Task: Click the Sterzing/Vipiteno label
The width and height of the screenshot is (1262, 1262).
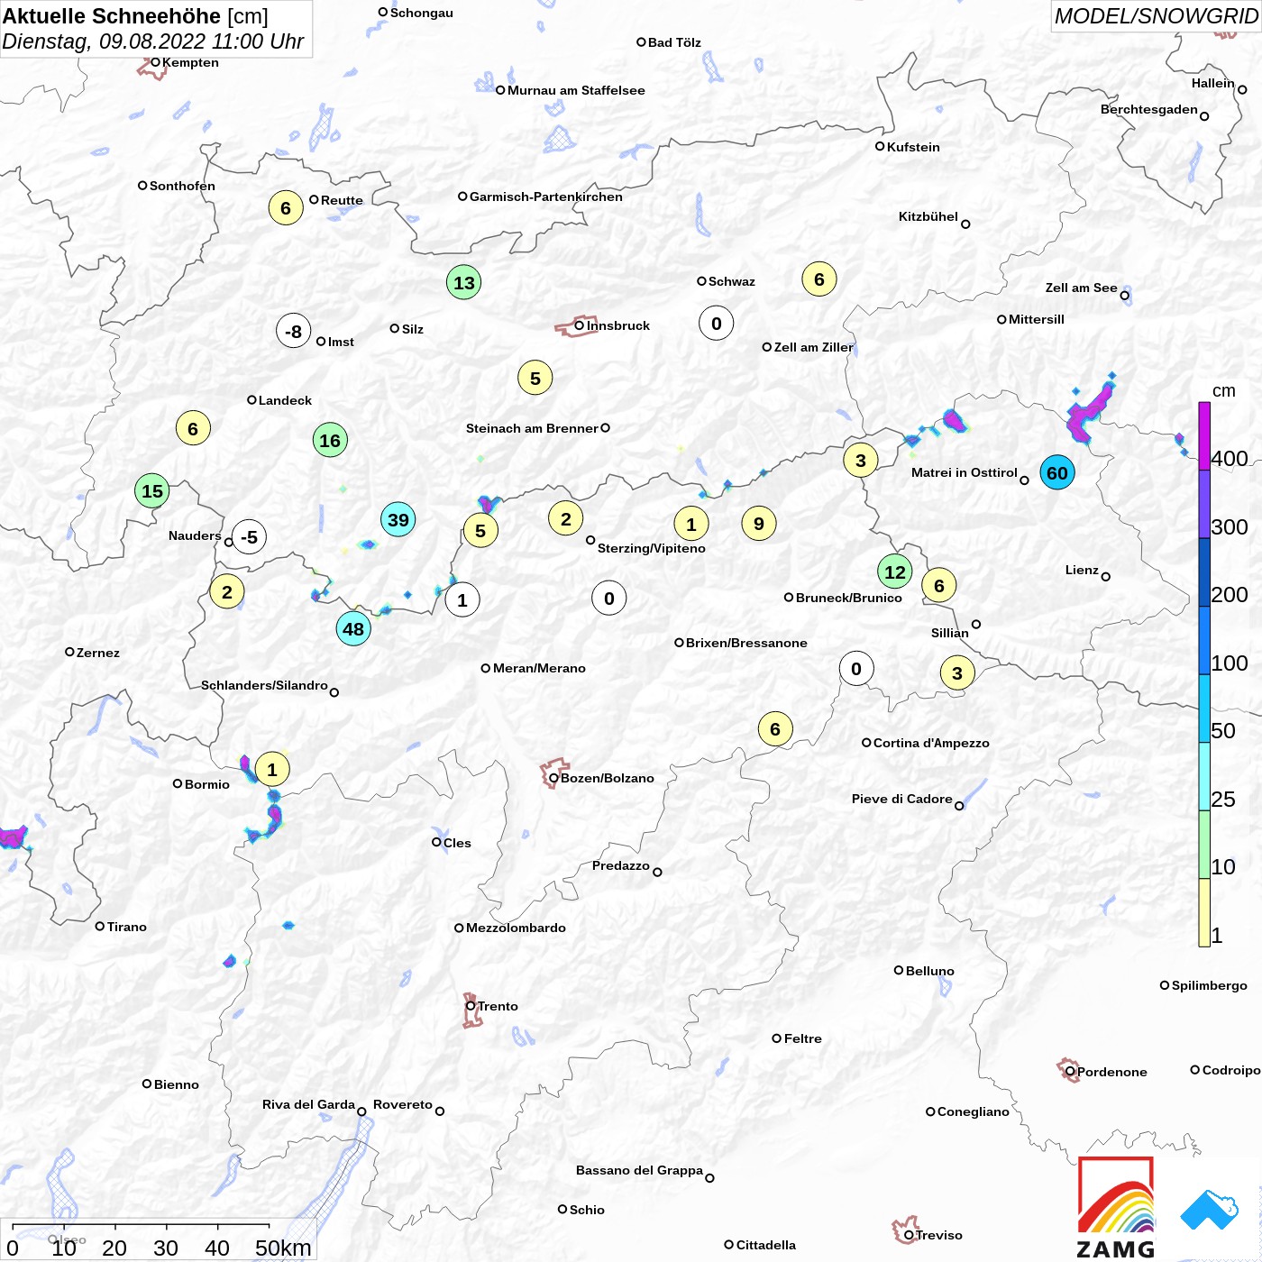Action: tap(652, 548)
